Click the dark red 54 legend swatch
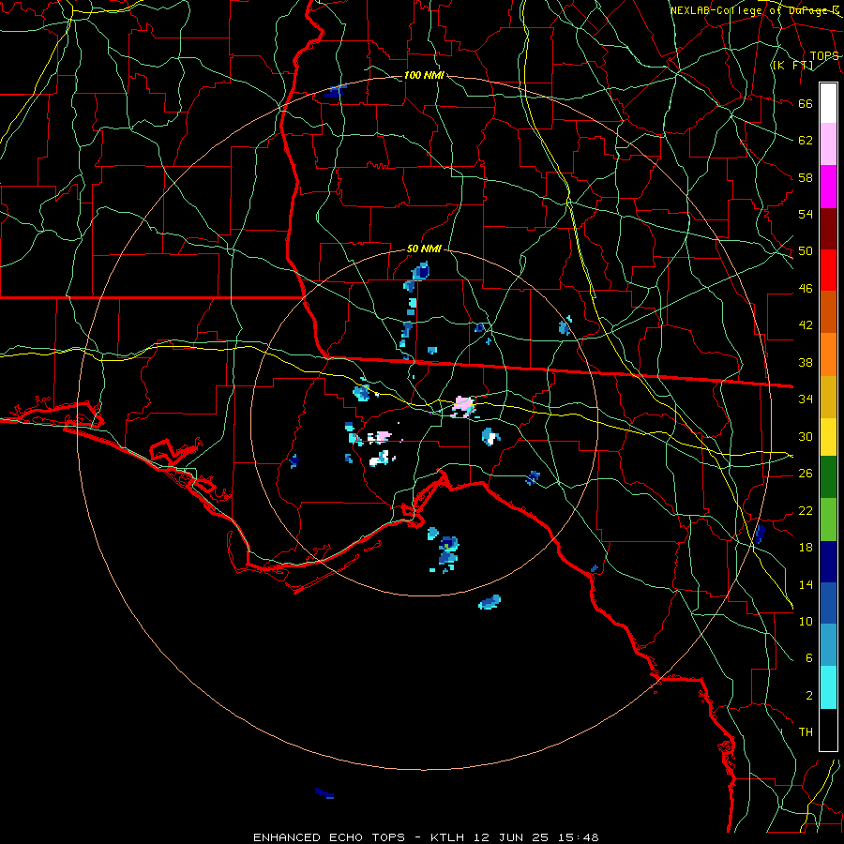 pos(828,229)
